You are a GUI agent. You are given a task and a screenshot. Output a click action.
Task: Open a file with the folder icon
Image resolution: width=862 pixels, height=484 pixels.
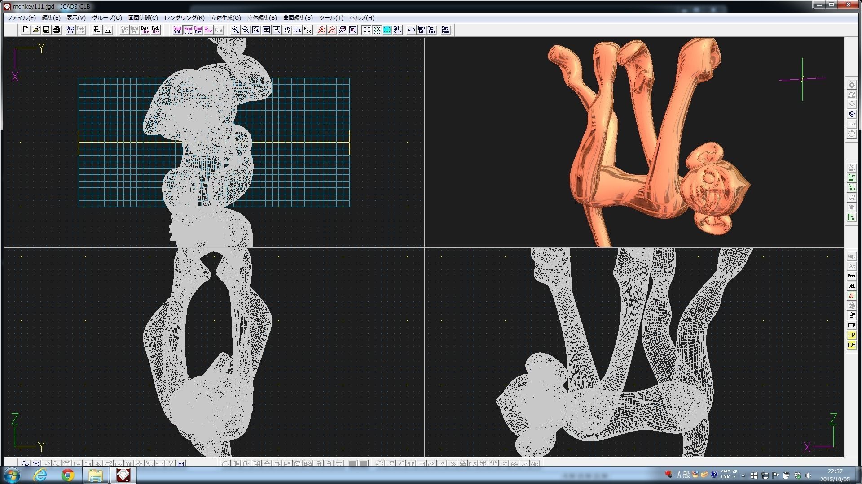coord(36,30)
